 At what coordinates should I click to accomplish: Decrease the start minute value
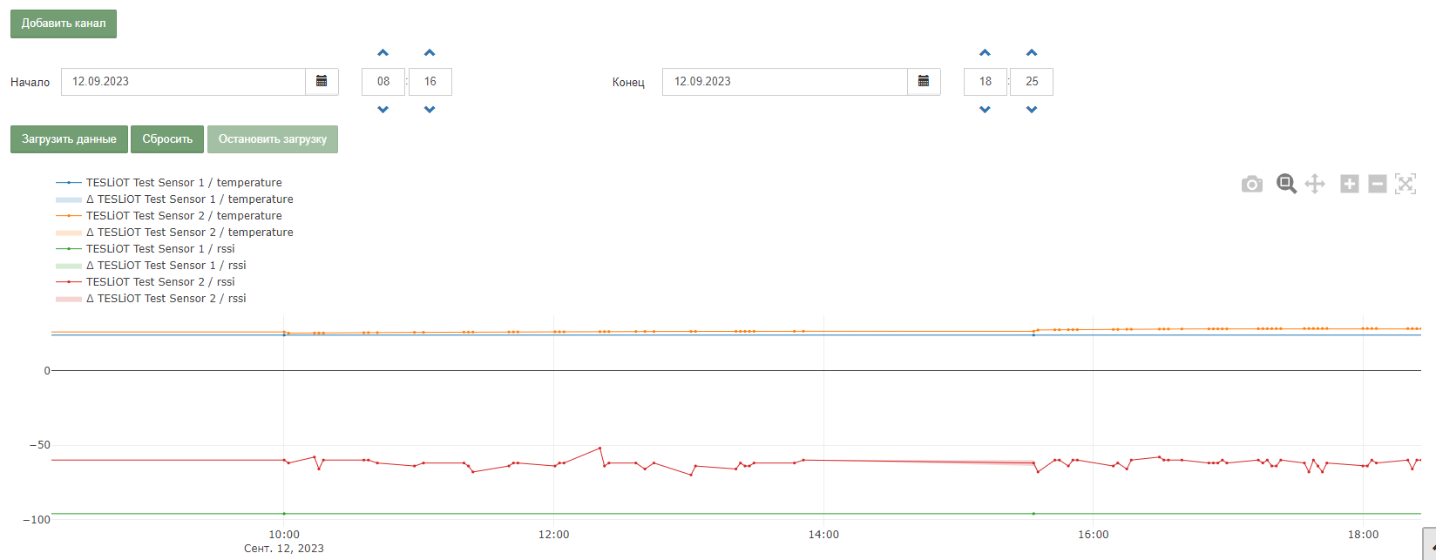point(430,110)
